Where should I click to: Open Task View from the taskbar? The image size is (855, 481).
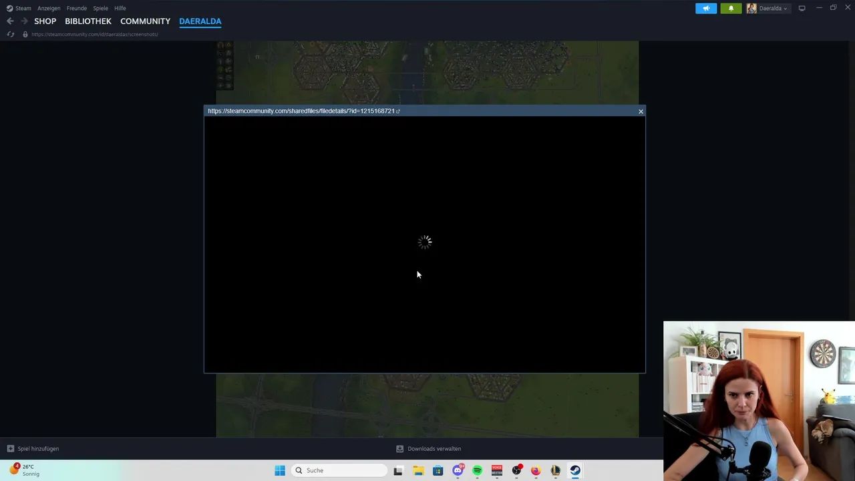click(398, 470)
